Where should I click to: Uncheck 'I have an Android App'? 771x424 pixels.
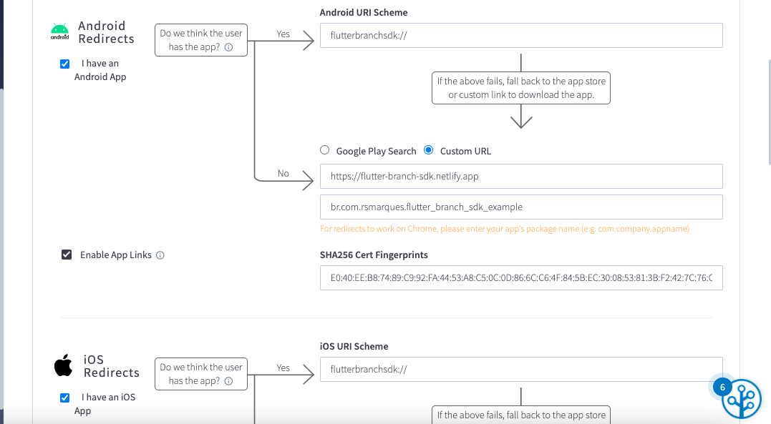[64, 64]
